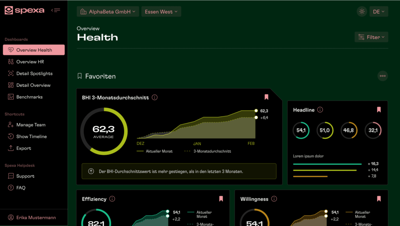The image size is (400, 226).
Task: Click info icon next to Effiziency
Action: point(112,199)
